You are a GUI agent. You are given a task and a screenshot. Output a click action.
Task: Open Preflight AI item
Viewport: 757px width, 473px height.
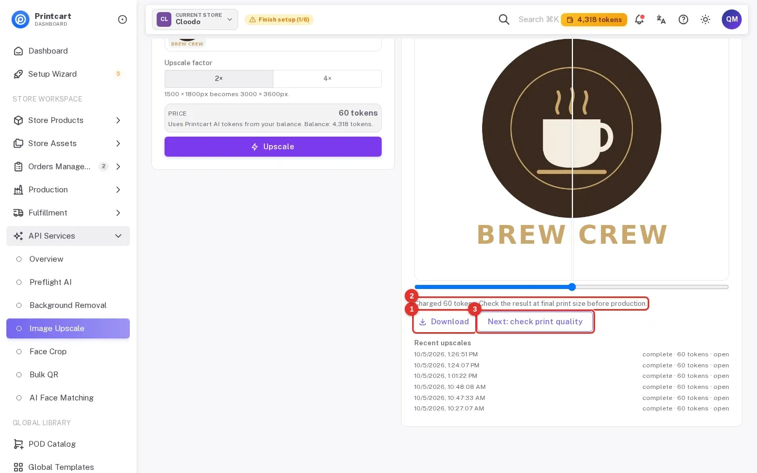tap(68, 282)
